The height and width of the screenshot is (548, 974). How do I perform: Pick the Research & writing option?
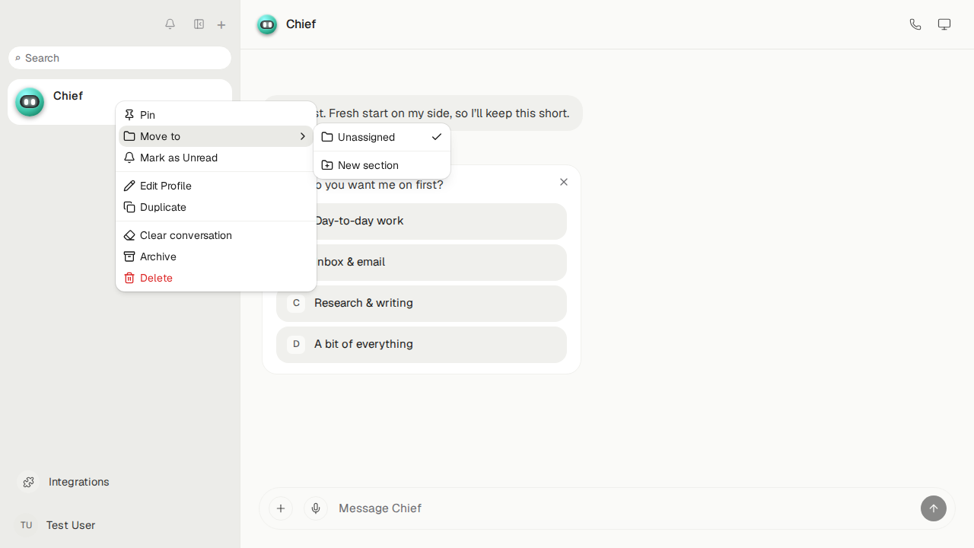pos(422,303)
